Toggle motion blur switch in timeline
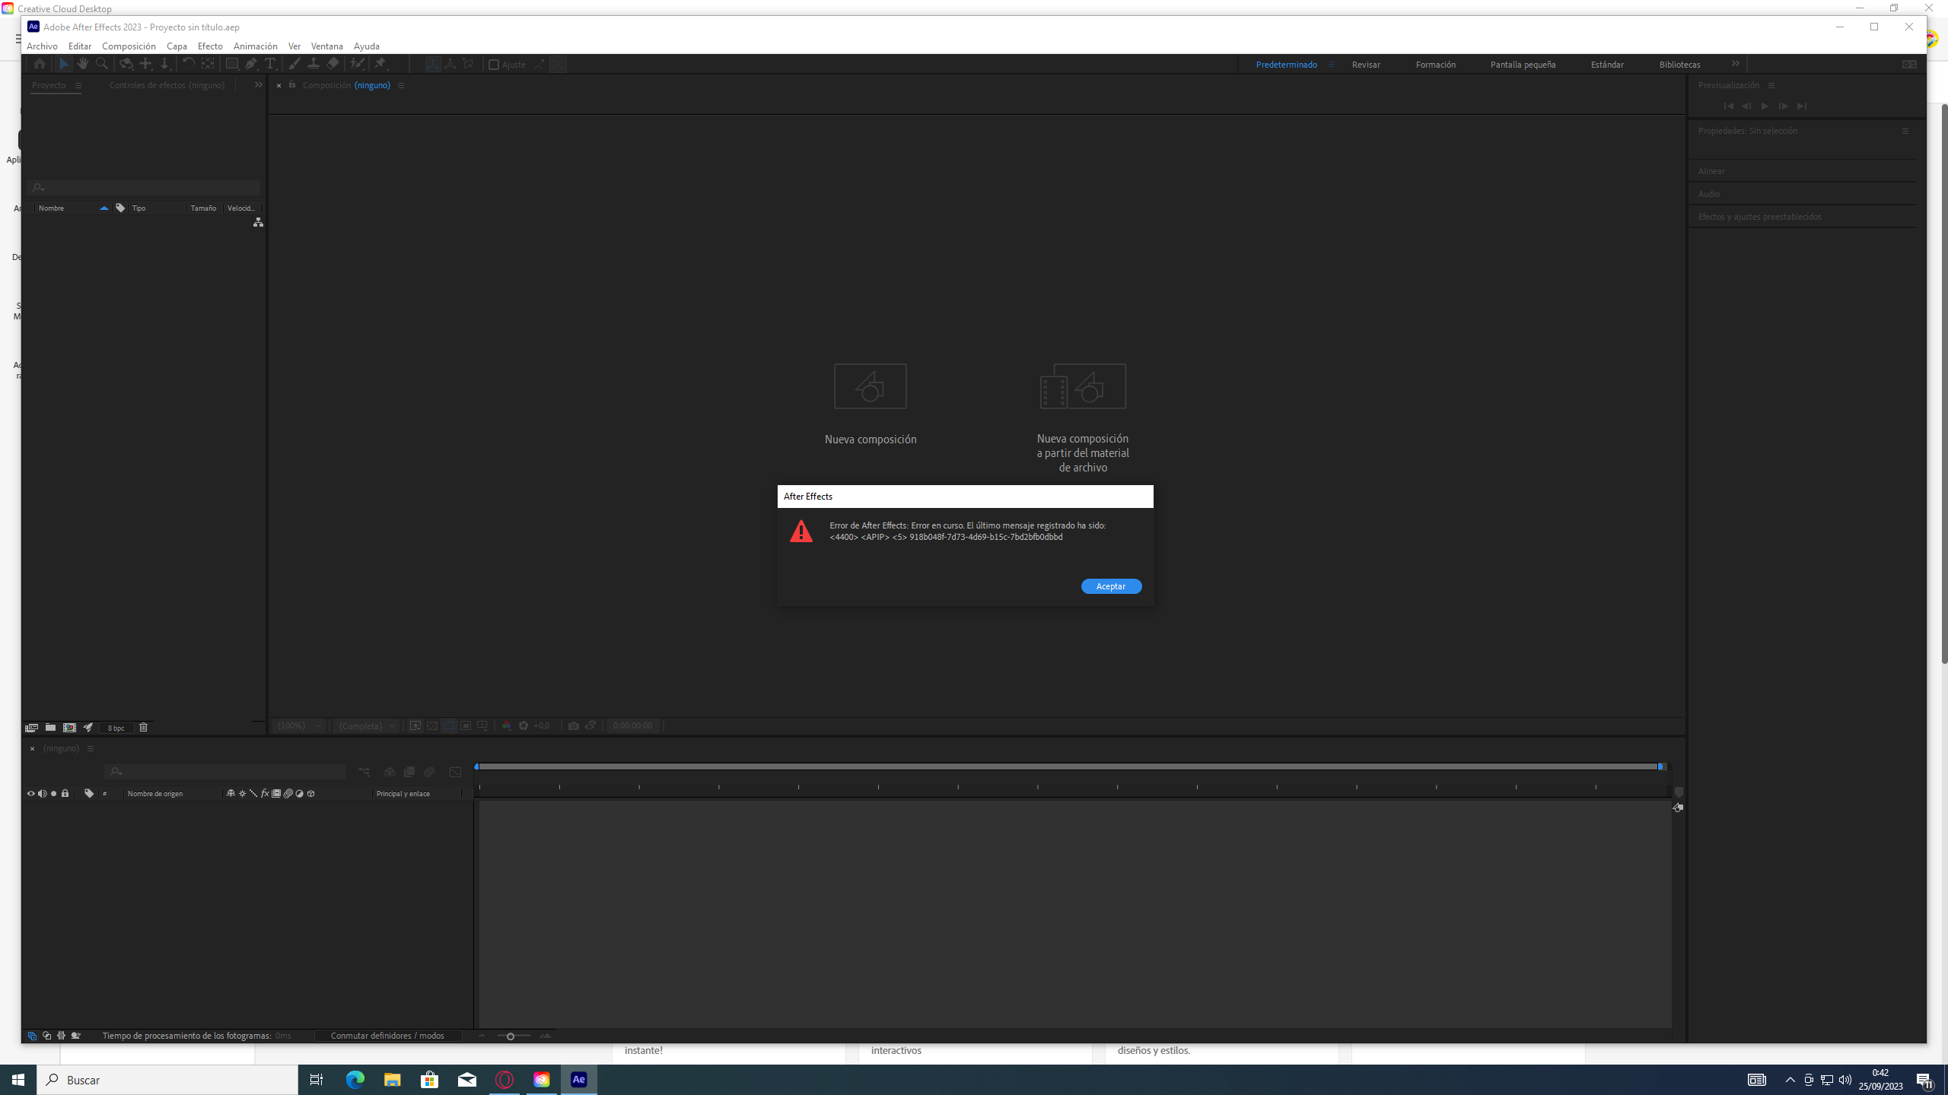 [x=429, y=772]
